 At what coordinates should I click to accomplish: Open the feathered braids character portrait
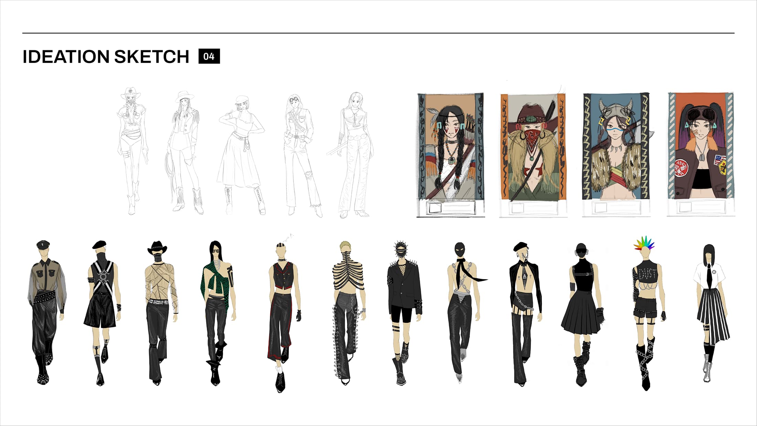point(451,155)
